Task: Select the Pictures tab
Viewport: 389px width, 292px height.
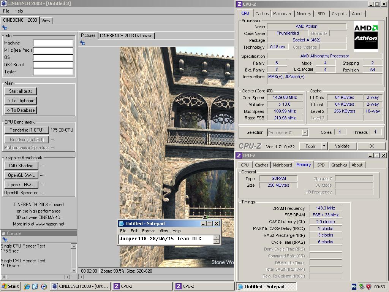Action: pyautogui.click(x=88, y=35)
